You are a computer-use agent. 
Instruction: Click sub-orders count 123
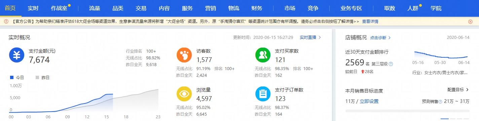click(280, 99)
